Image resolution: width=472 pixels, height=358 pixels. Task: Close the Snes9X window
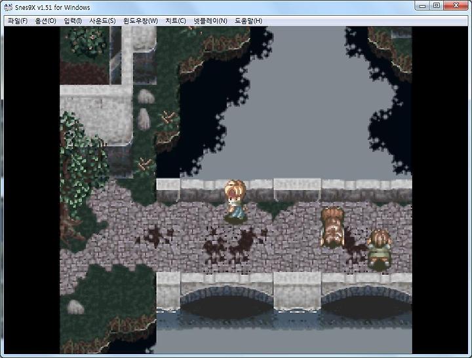456,6
